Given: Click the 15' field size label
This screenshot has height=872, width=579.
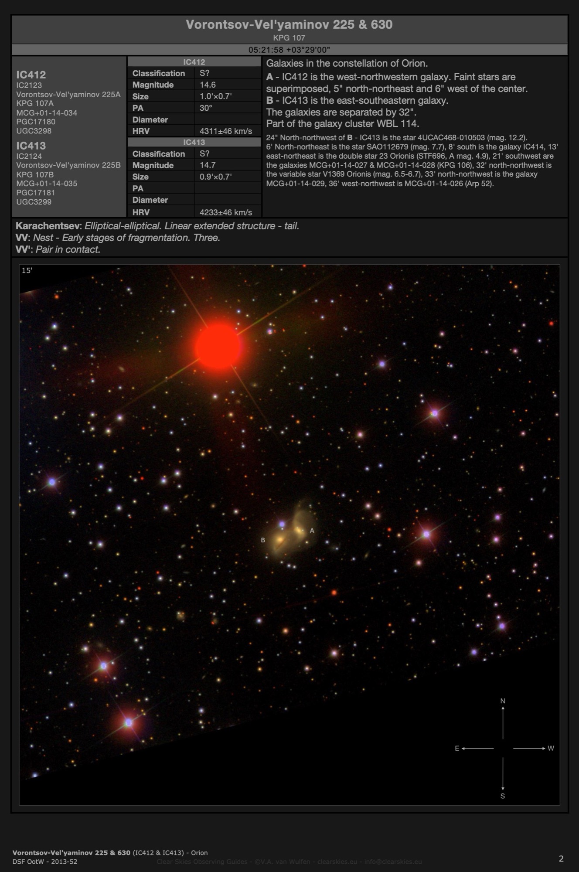Looking at the screenshot, I should 27,270.
